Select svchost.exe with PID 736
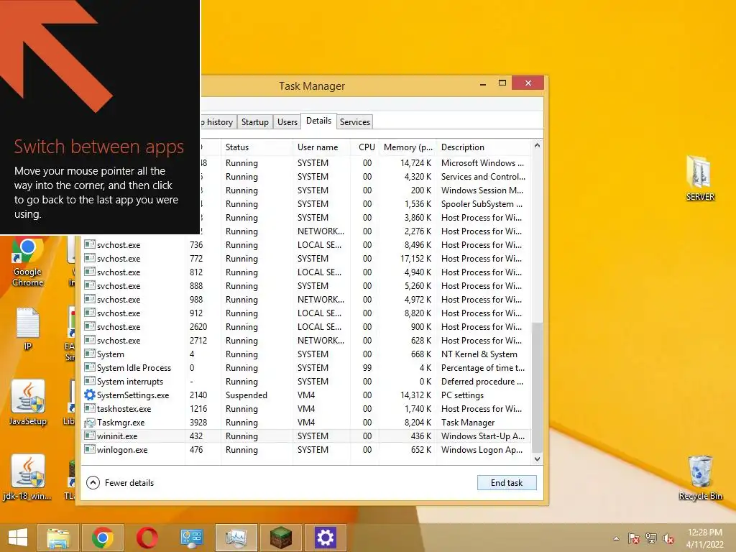 [306, 244]
